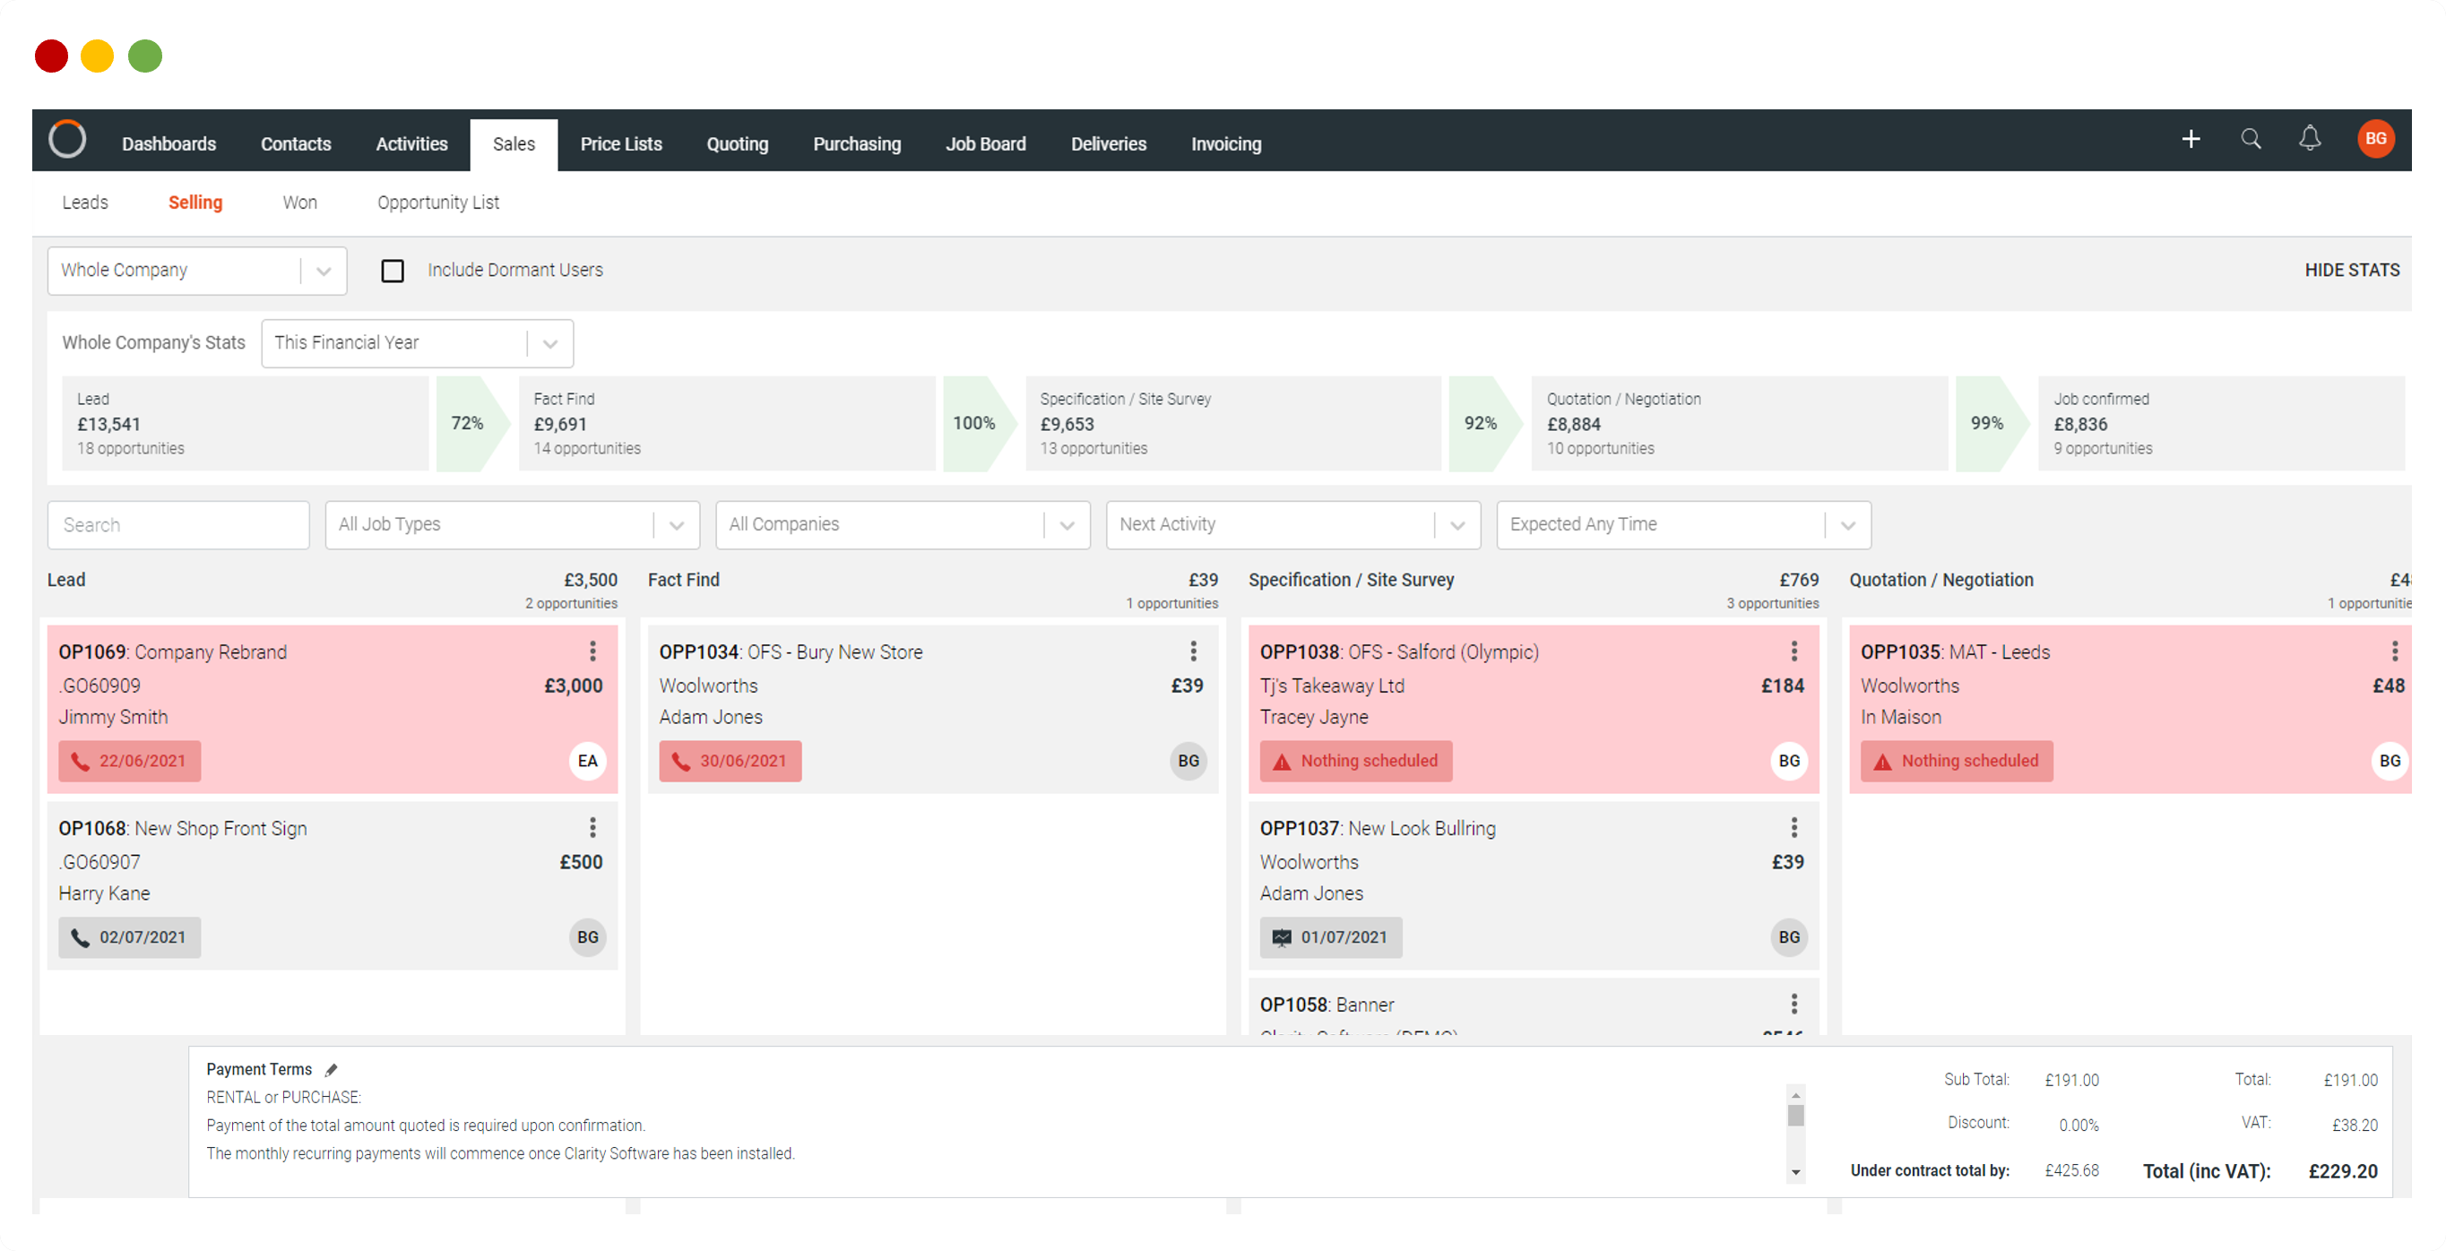The height and width of the screenshot is (1251, 2446).
Task: Click the three-dot menu on OP1068 card
Action: [x=592, y=828]
